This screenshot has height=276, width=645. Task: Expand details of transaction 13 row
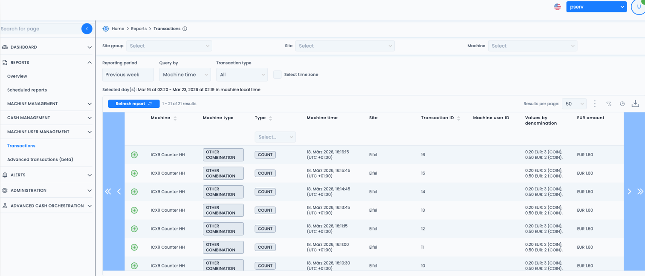click(x=134, y=210)
